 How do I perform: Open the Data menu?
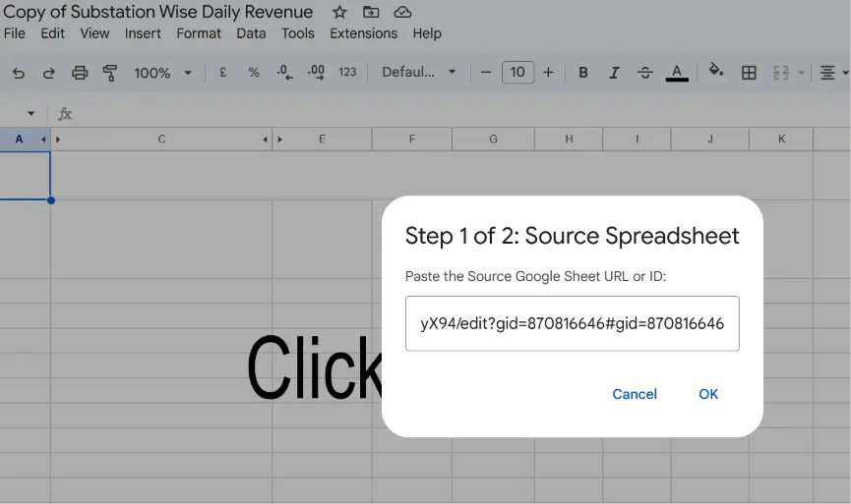coord(251,33)
